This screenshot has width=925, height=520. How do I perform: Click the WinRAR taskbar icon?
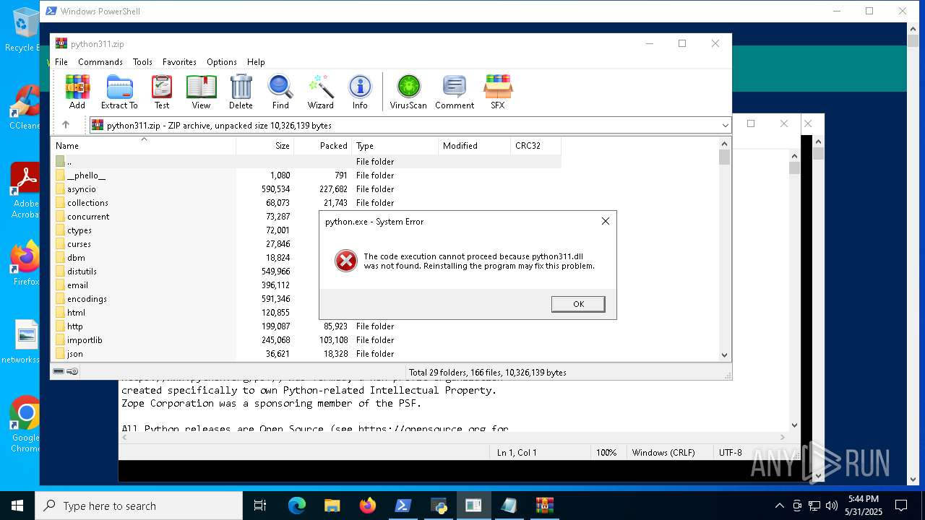544,506
